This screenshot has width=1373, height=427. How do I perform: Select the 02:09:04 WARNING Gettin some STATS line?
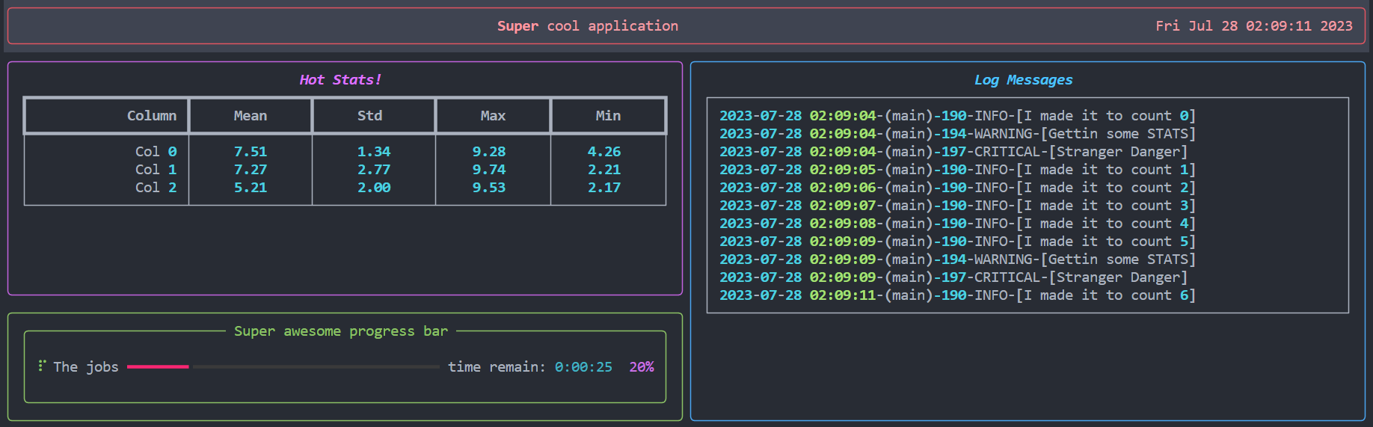click(x=958, y=134)
